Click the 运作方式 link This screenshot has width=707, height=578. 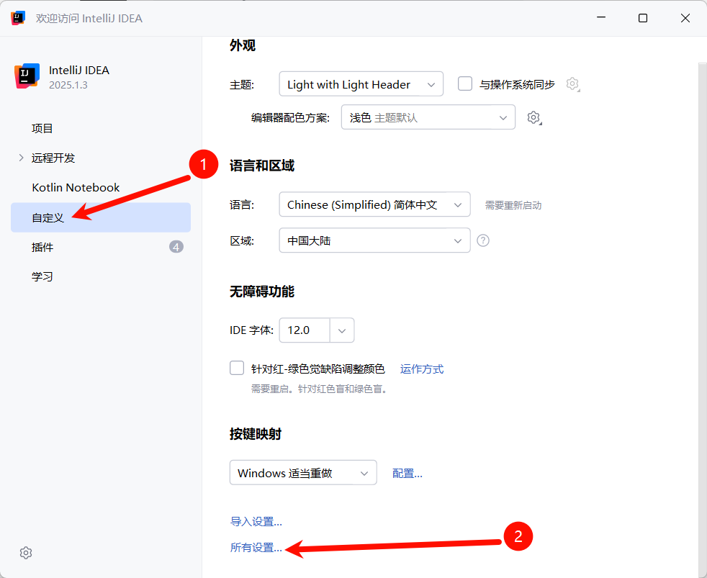click(x=422, y=369)
